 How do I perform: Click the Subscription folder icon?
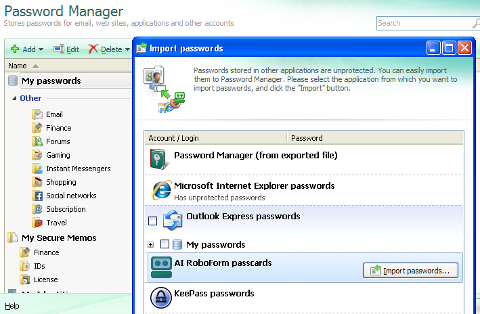(x=37, y=209)
